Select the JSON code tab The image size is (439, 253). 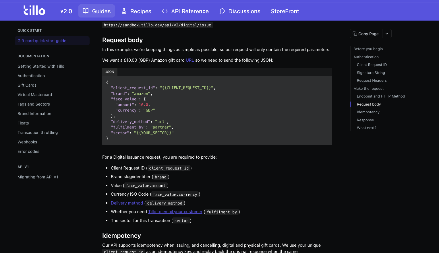(x=110, y=72)
